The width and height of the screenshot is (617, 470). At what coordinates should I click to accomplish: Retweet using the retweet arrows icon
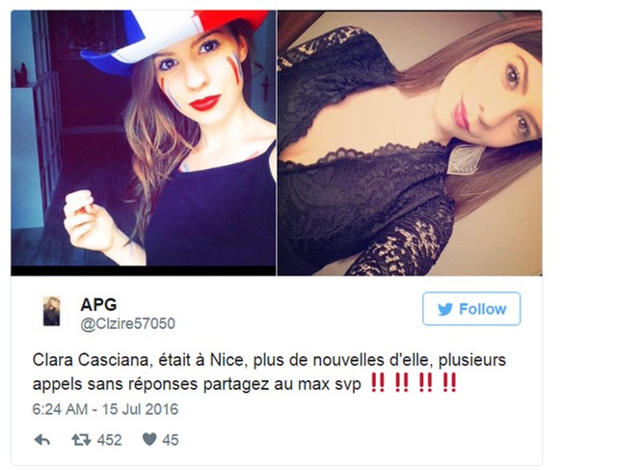click(81, 440)
